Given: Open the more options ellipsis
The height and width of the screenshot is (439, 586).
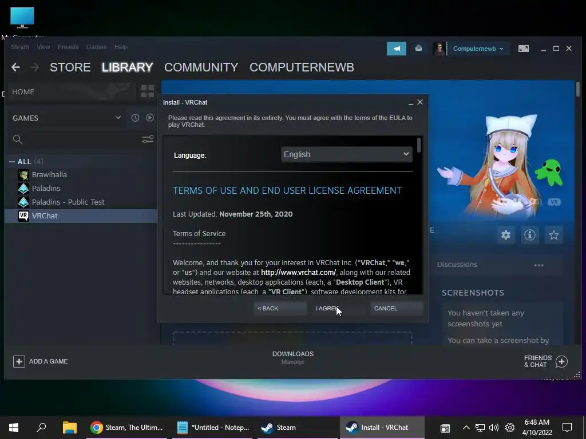Looking at the screenshot, I should [x=539, y=265].
